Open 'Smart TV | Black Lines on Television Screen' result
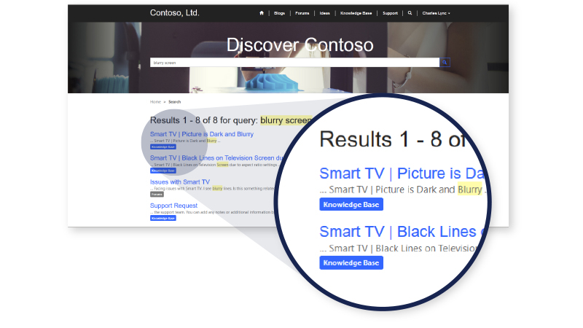Screen dimensions: 583x328 tap(216, 158)
